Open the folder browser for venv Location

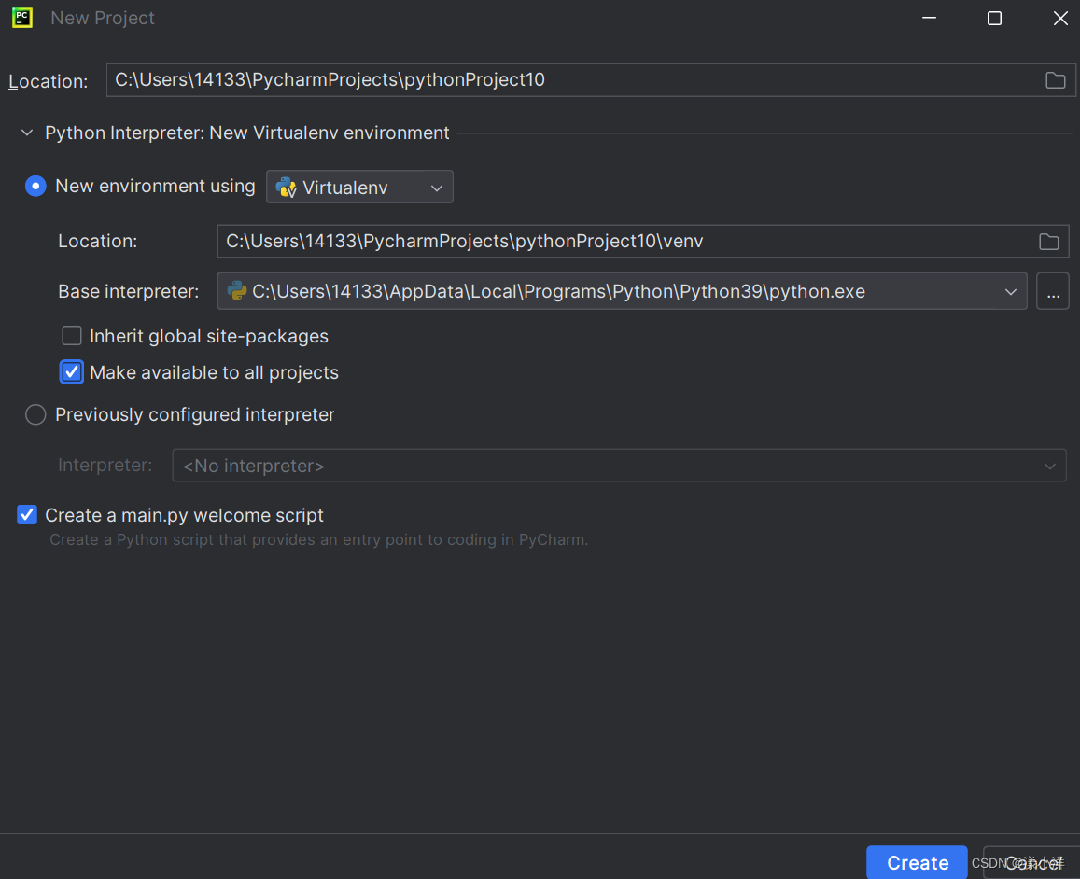click(1048, 241)
